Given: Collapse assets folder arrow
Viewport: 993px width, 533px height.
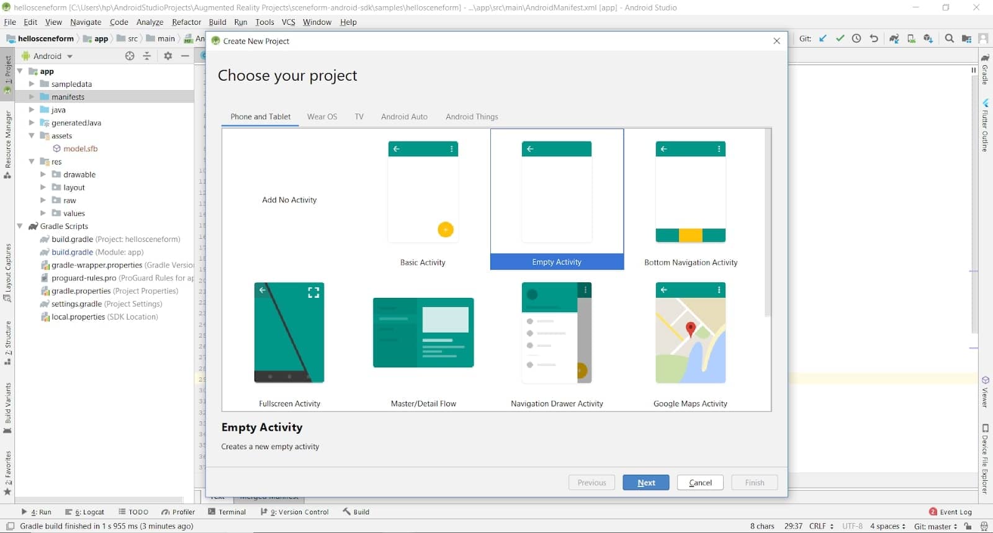Looking at the screenshot, I should [32, 136].
